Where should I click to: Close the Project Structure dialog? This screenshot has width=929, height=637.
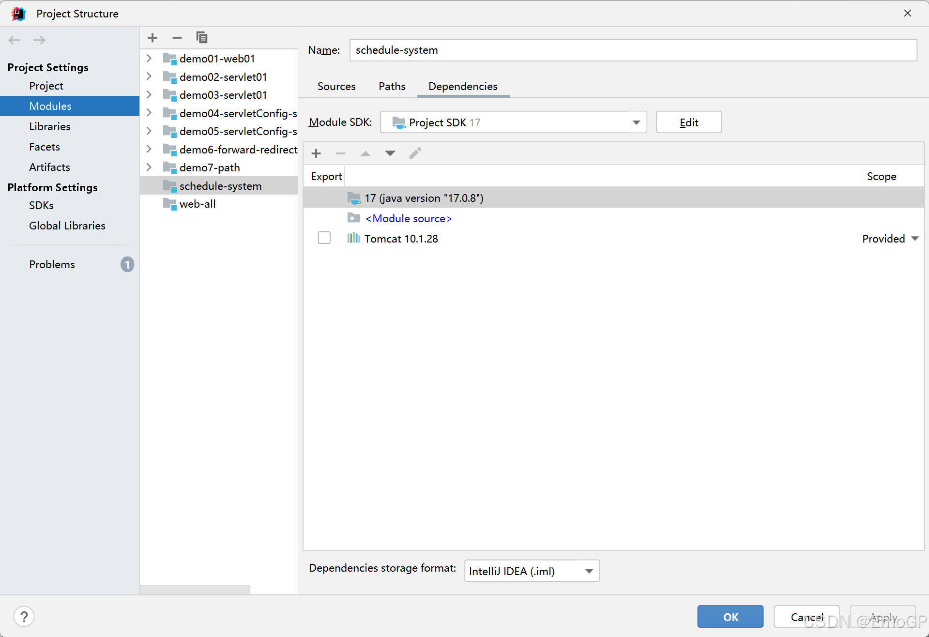(908, 13)
